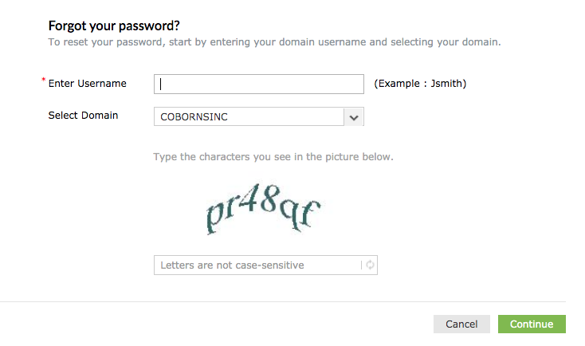This screenshot has width=585, height=346.
Task: Click the pr48qf captcha picture
Action: point(263,209)
